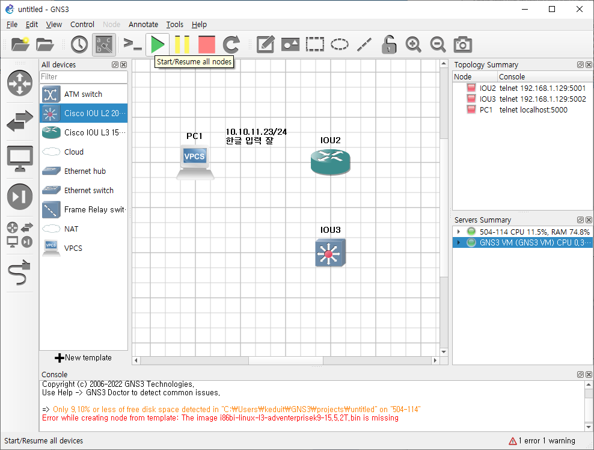
Task: Browse security devices in sidebar
Action: point(20,196)
